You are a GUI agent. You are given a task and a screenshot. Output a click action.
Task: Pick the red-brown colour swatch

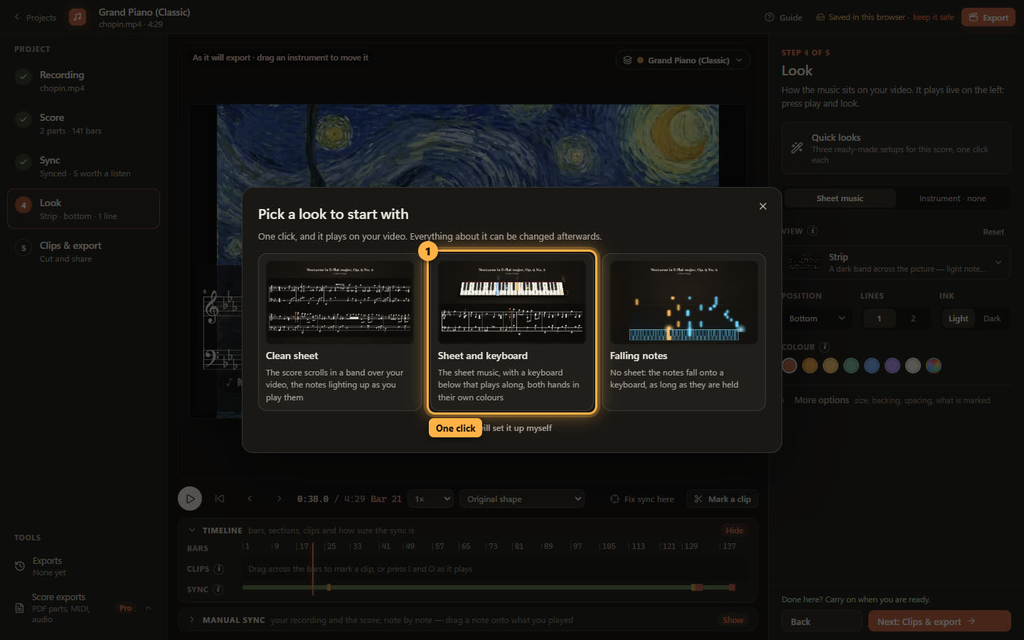point(789,366)
